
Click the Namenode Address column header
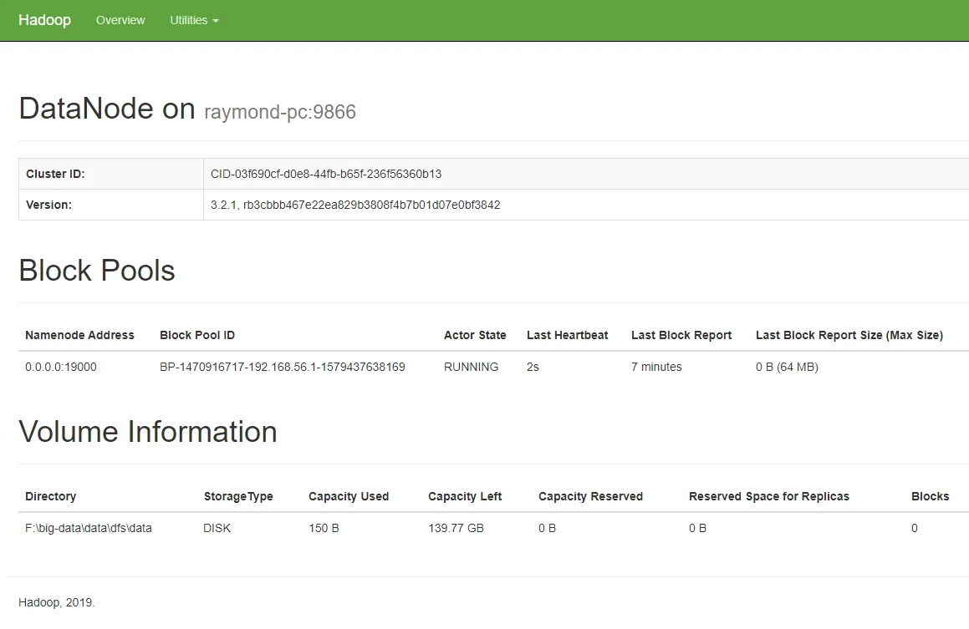pyautogui.click(x=79, y=335)
